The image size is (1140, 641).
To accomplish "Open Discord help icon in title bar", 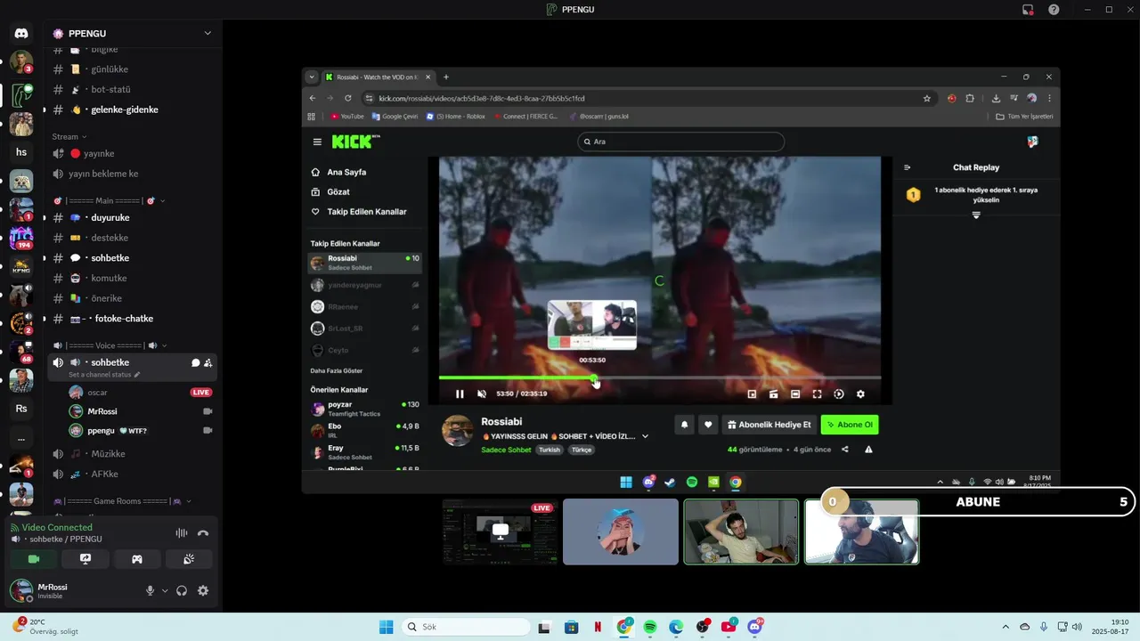I will [1054, 9].
